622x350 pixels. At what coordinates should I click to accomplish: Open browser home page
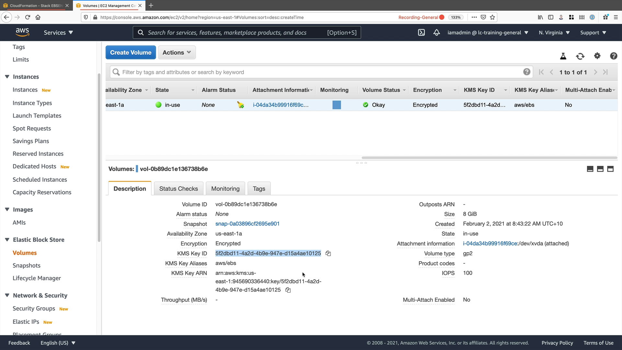click(38, 17)
